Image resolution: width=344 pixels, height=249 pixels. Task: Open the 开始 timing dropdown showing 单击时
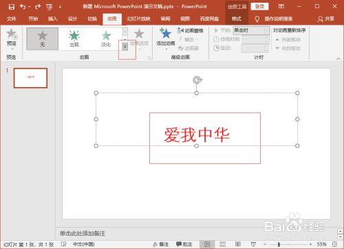point(251,30)
